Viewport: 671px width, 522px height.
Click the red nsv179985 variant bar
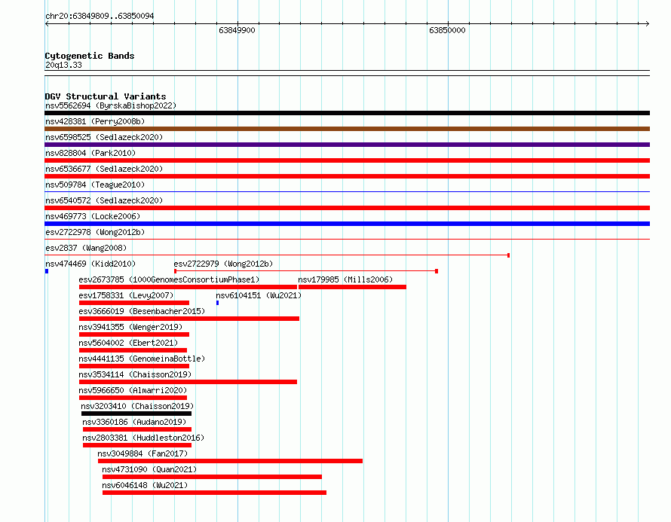(352, 287)
